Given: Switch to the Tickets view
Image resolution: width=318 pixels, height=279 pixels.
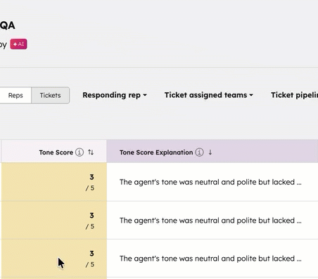Looking at the screenshot, I should 50,95.
